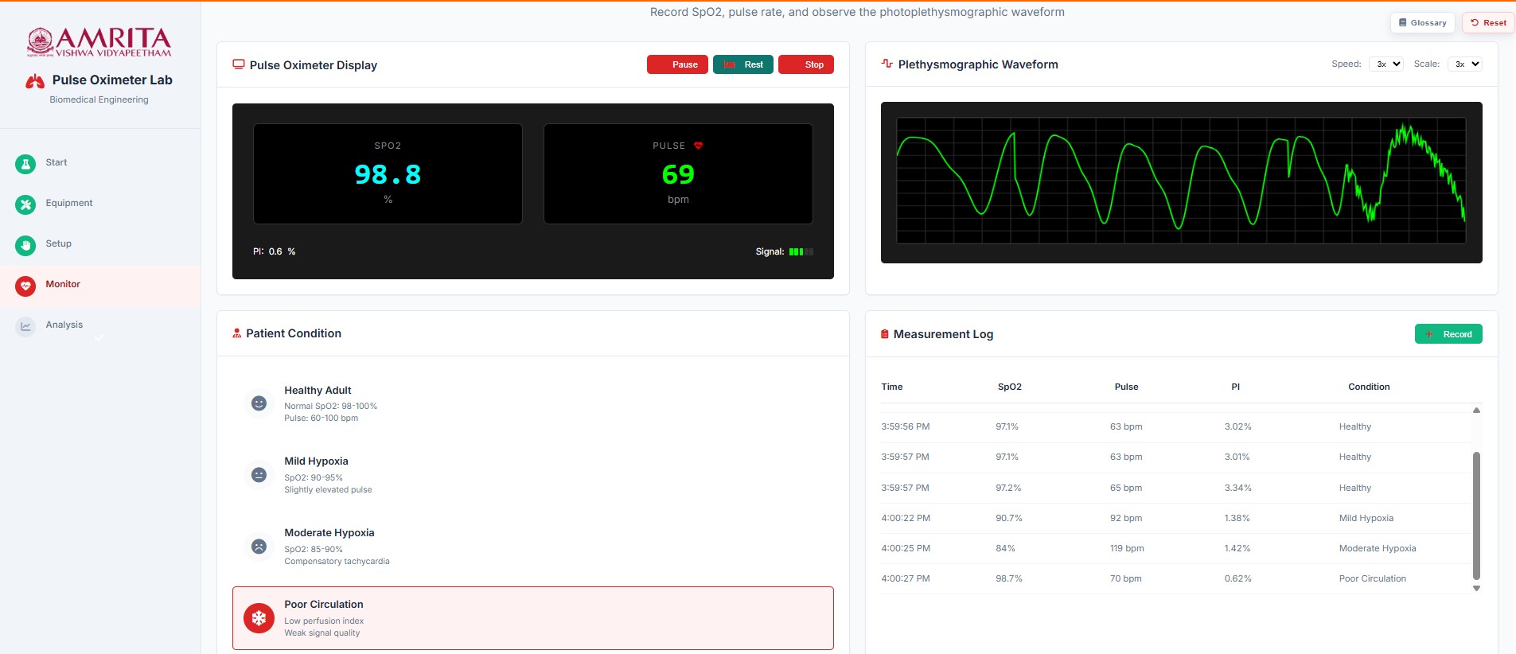
Task: Click the Setup hand icon
Action: click(25, 245)
